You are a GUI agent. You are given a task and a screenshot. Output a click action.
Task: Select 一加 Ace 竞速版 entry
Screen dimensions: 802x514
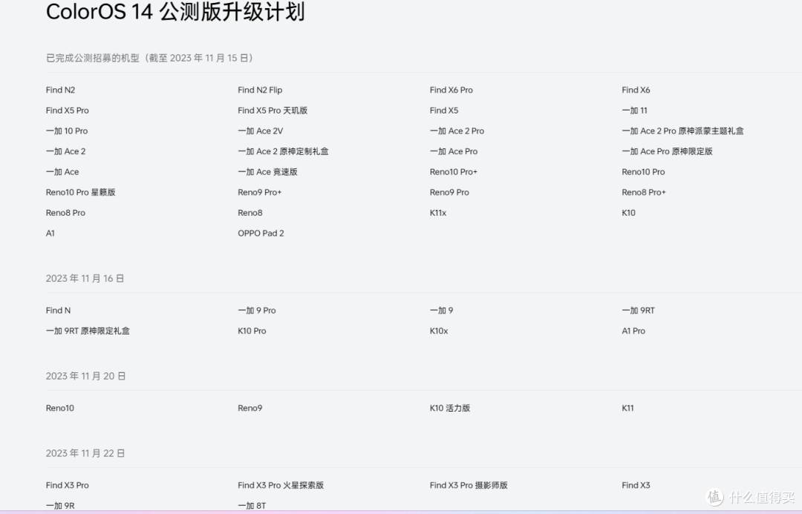(x=267, y=171)
